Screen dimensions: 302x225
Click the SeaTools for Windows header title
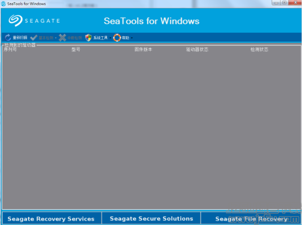tap(152, 21)
